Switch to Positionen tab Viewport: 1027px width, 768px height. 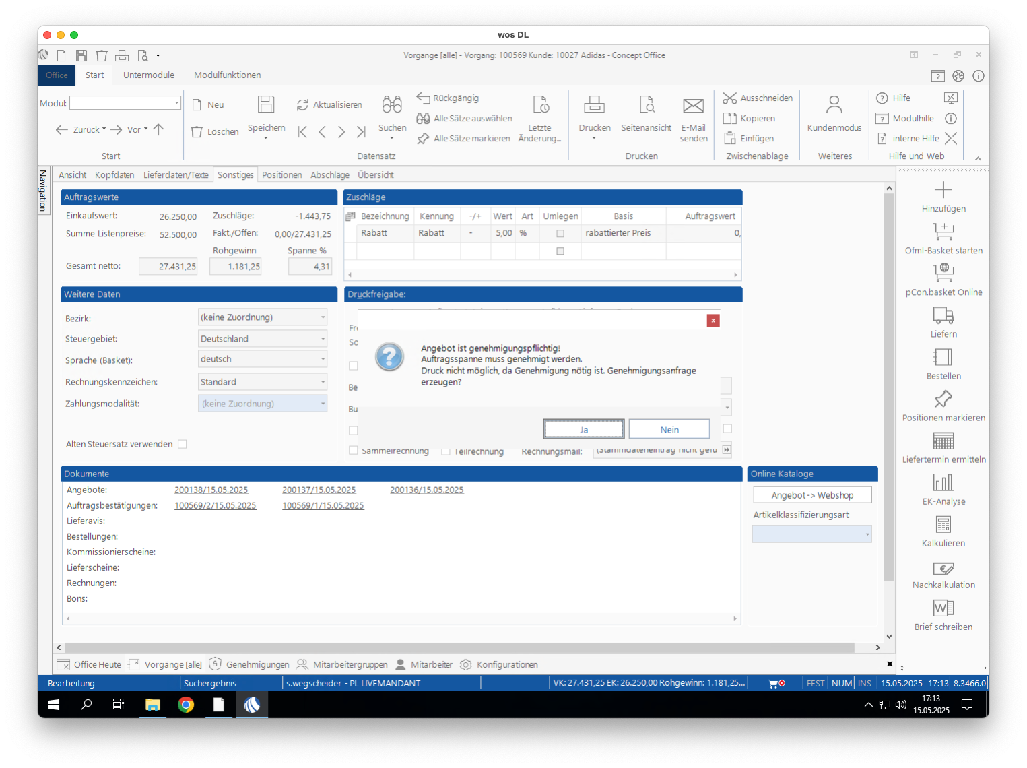pos(281,175)
